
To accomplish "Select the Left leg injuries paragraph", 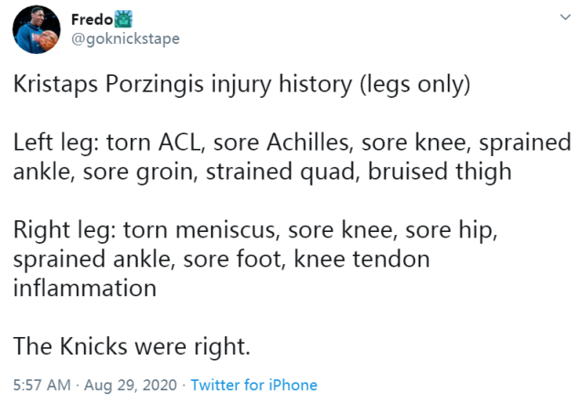I will tap(292, 157).
